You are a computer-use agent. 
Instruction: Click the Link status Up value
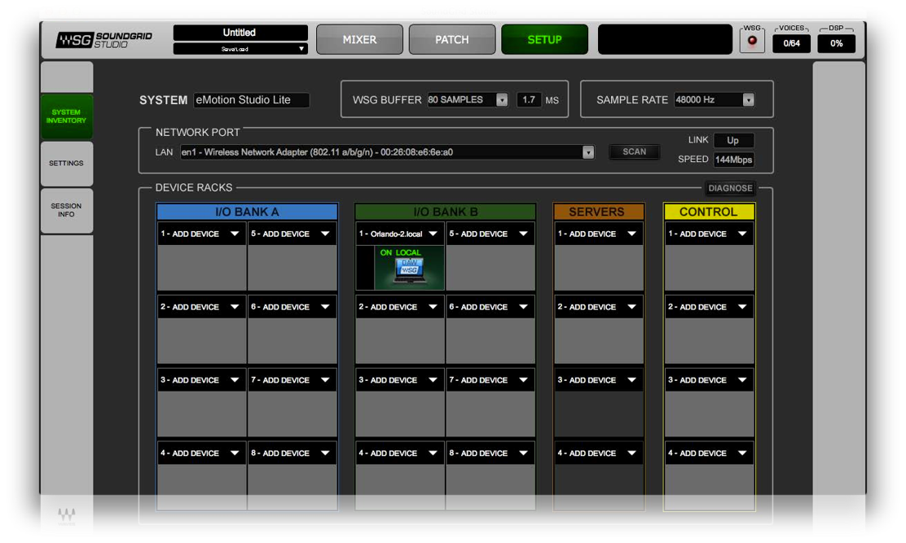click(733, 140)
